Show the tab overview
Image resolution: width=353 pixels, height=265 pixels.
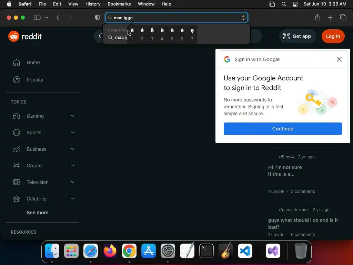[x=343, y=17]
